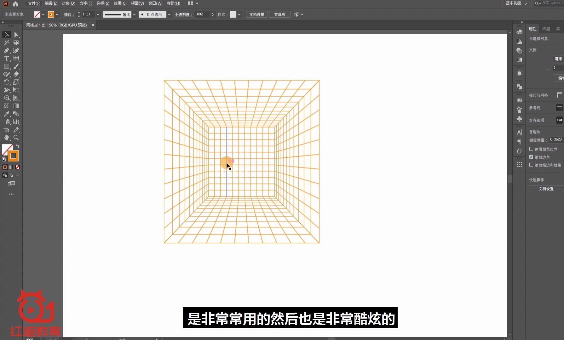Open graphic style dropdown
This screenshot has height=340, width=564.
click(x=239, y=14)
